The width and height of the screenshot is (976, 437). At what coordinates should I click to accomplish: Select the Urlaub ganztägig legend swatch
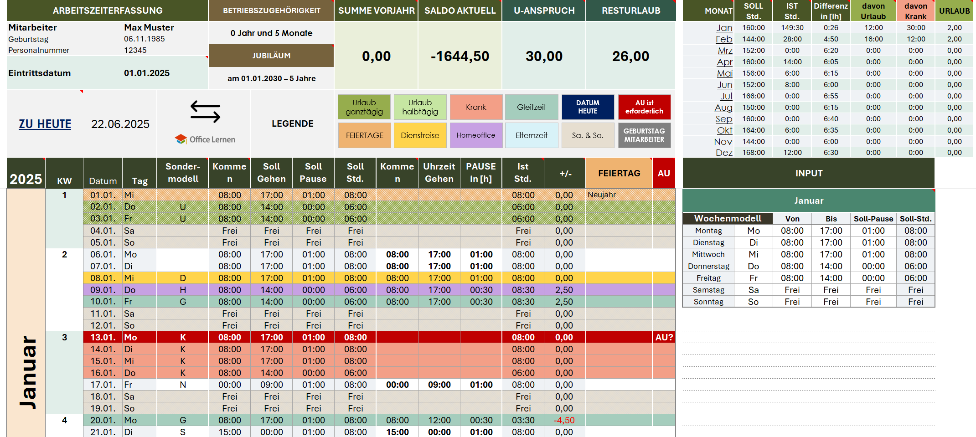click(x=364, y=107)
